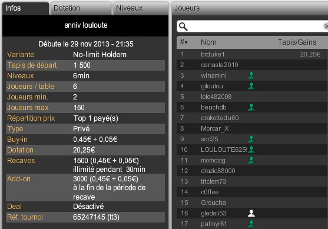
Task: Click the Dotation value 20,25€ in Infos
Action: click(84, 150)
